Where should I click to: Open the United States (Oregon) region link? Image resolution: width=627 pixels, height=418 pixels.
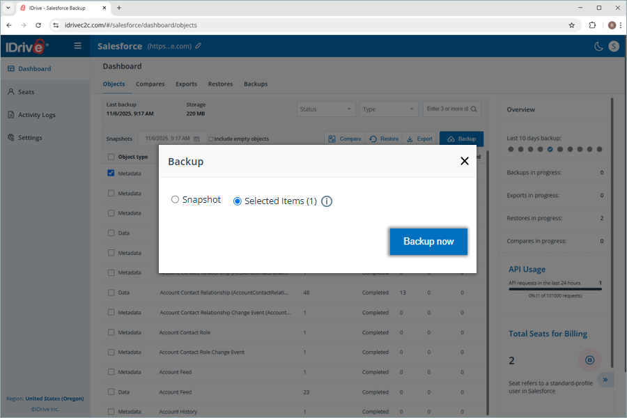click(x=54, y=398)
